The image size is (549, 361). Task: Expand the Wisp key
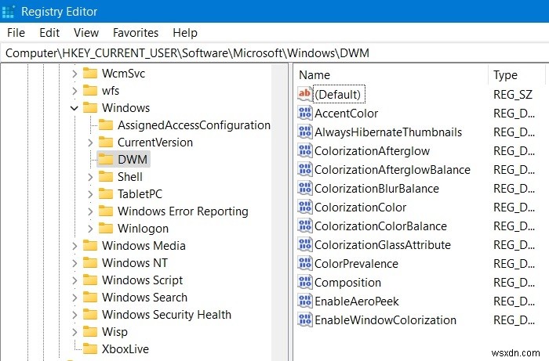(75, 332)
